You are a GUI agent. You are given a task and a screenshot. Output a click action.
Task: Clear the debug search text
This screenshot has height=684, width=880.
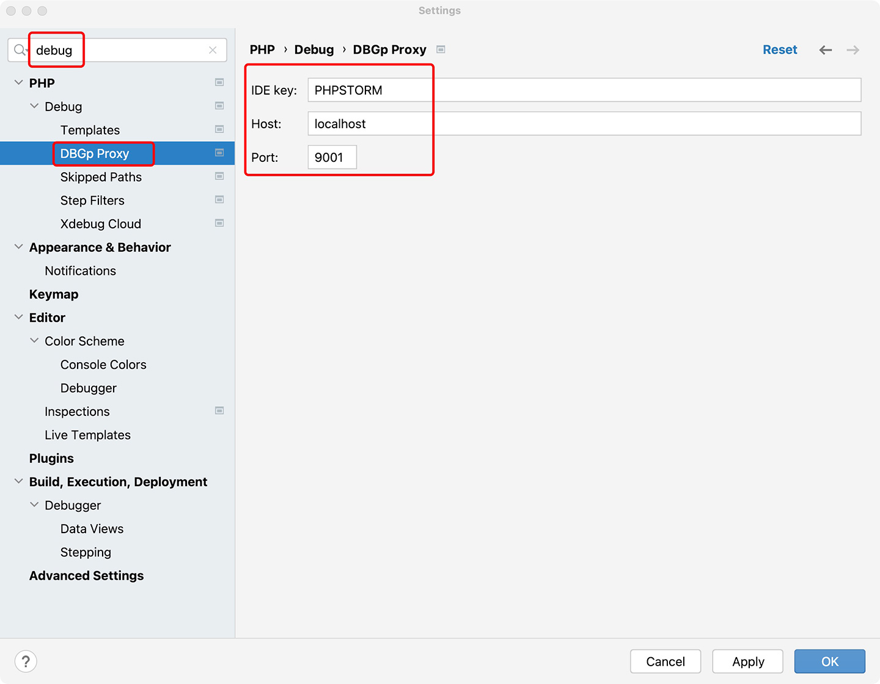click(x=213, y=50)
